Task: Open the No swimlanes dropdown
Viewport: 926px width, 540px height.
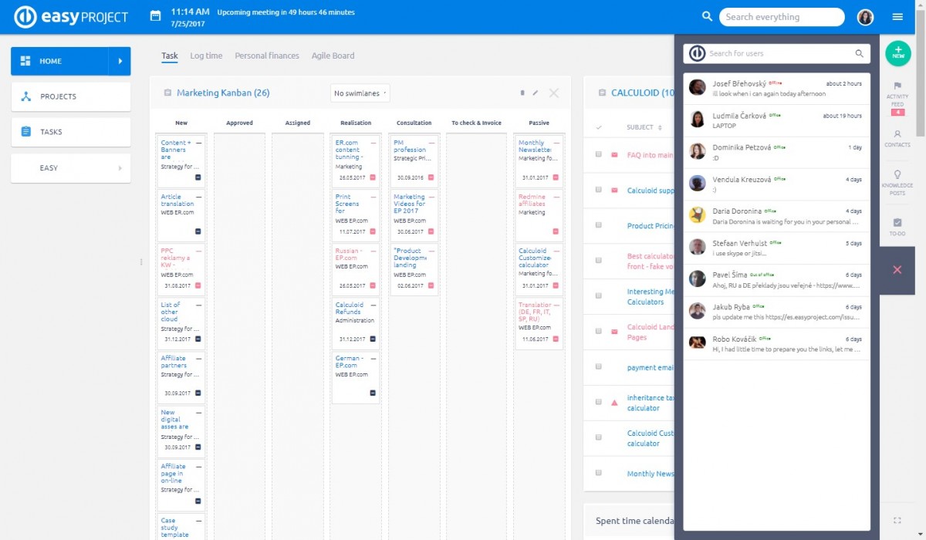Action: tap(360, 93)
